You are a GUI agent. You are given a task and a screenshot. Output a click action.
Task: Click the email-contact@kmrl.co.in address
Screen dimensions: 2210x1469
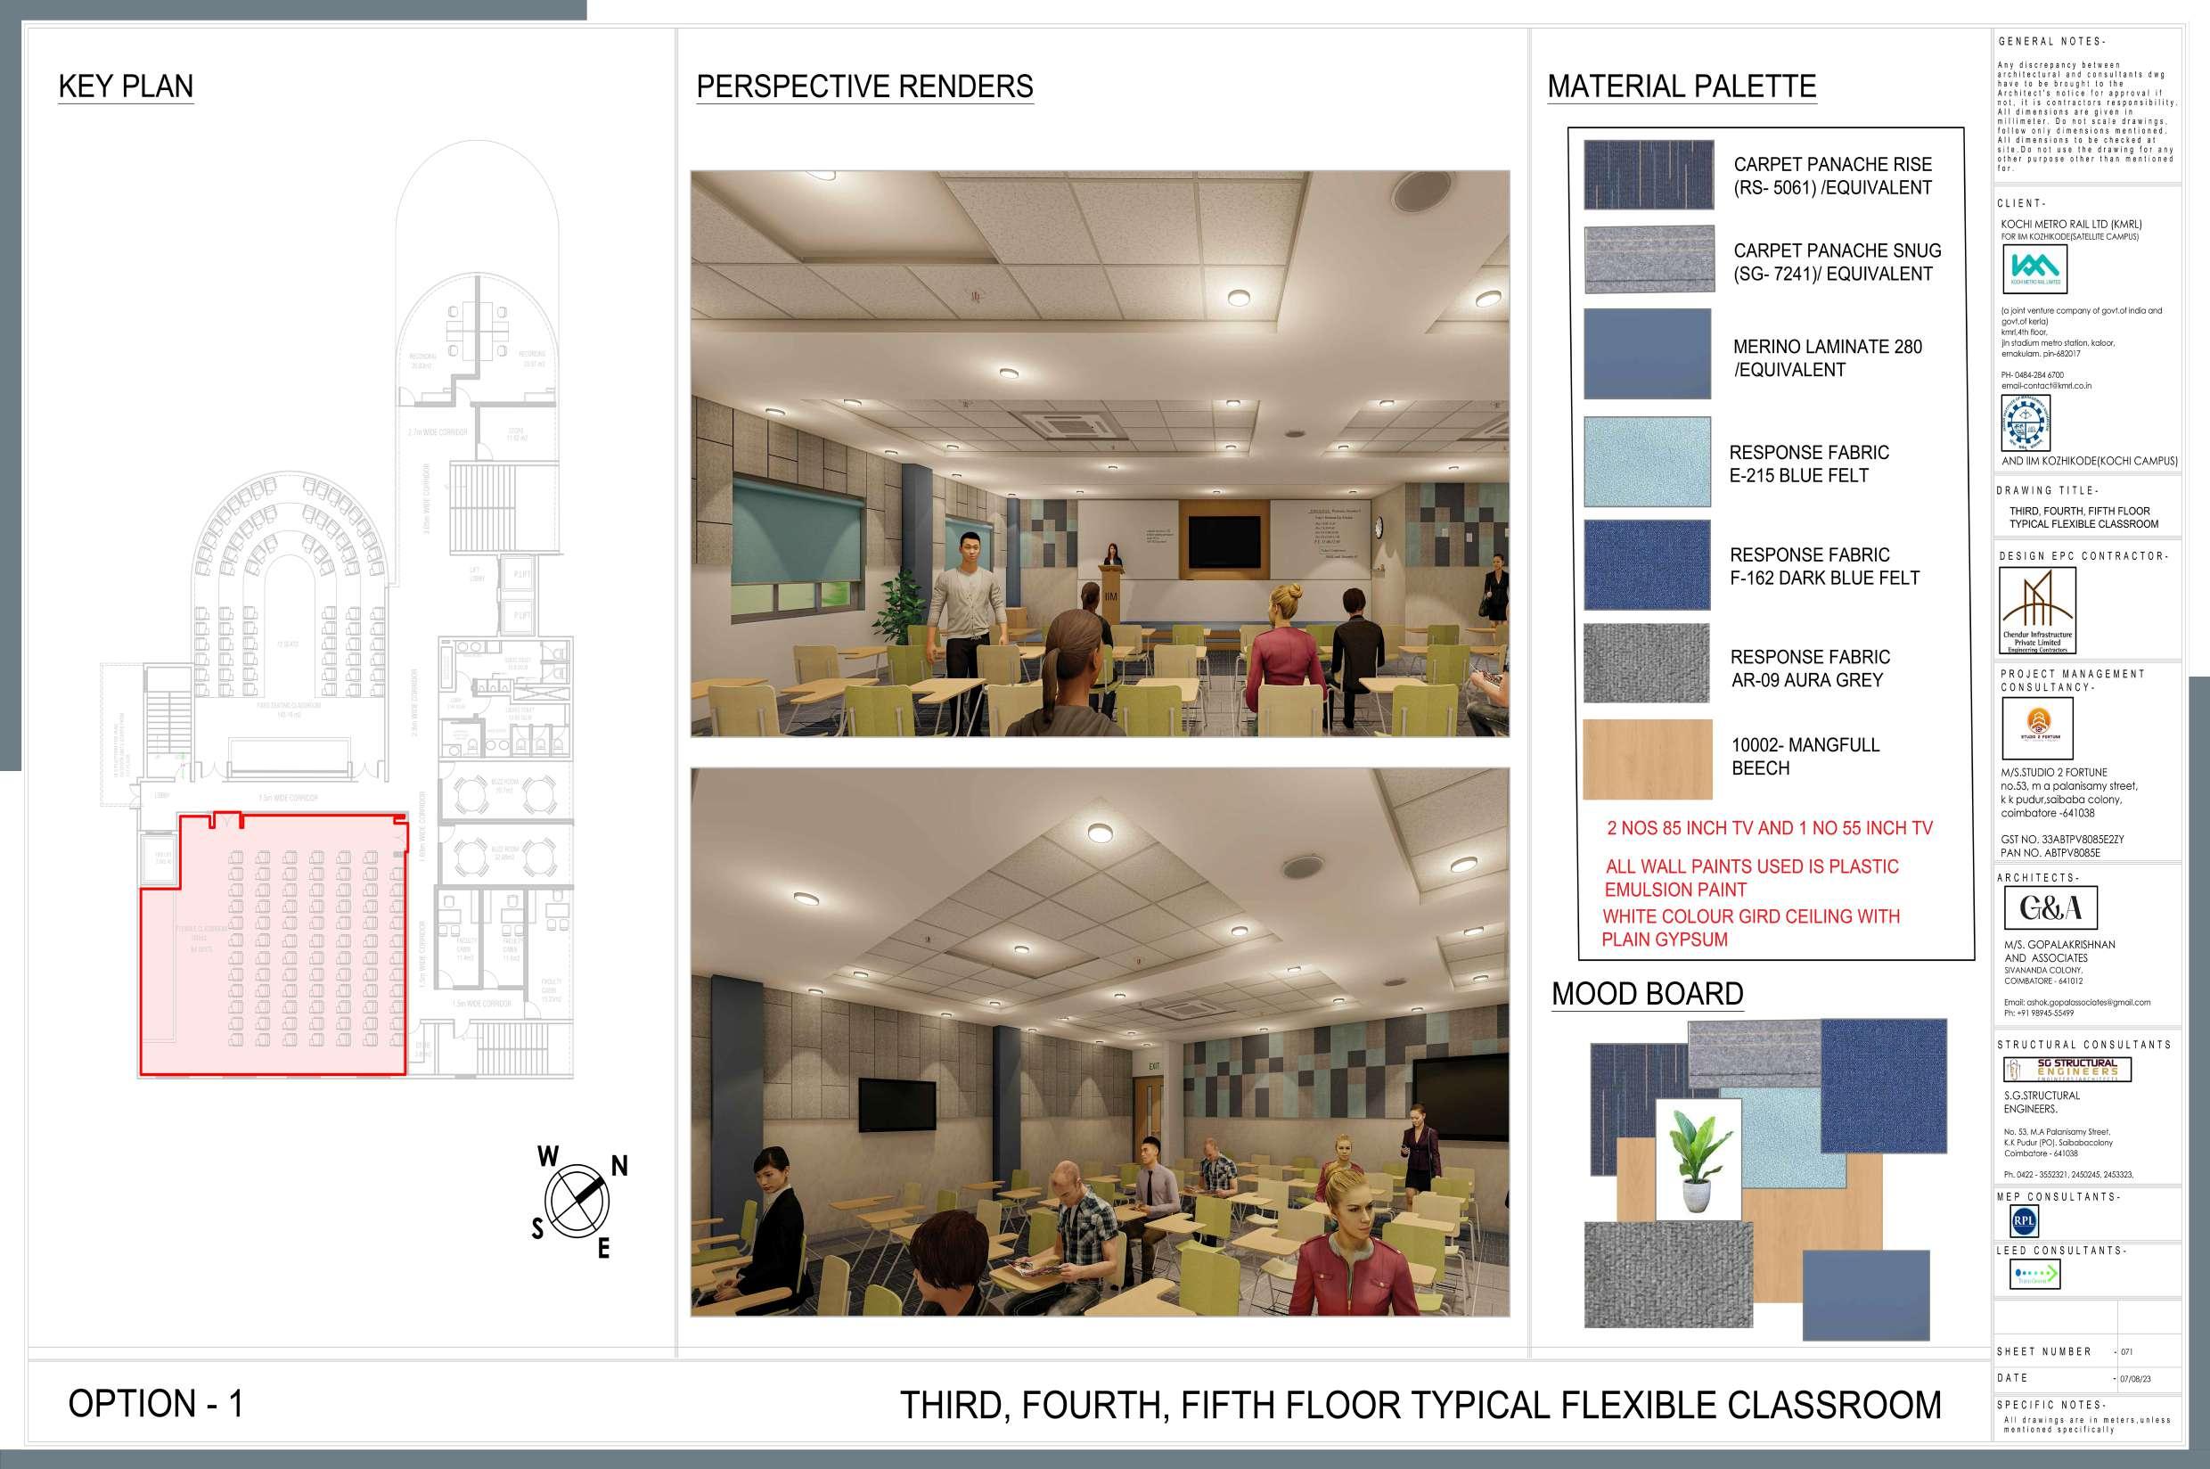(2046, 385)
